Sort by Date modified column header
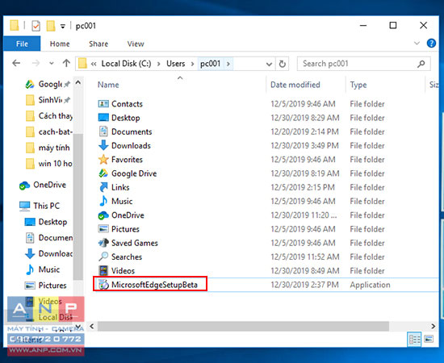 click(x=295, y=85)
